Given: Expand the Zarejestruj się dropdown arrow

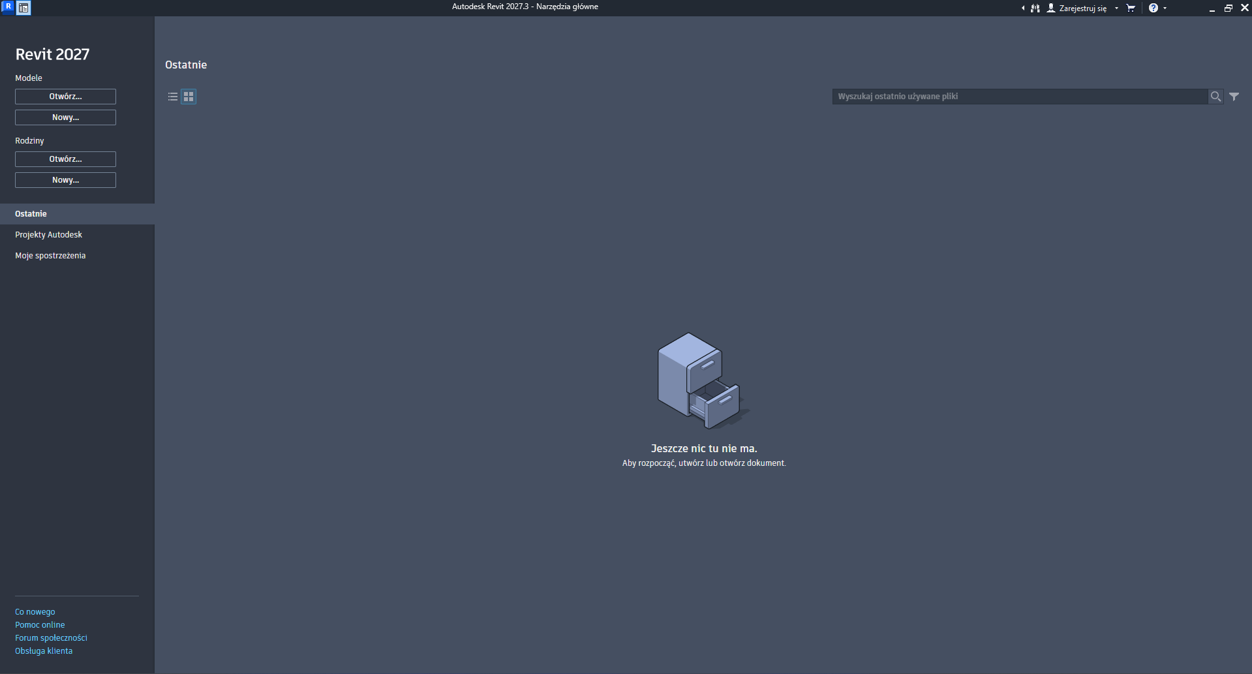Looking at the screenshot, I should point(1116,8).
